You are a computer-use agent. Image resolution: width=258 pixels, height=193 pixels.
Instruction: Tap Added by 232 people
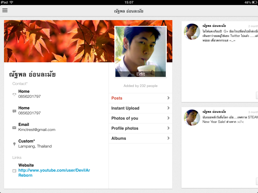pyautogui.click(x=141, y=86)
